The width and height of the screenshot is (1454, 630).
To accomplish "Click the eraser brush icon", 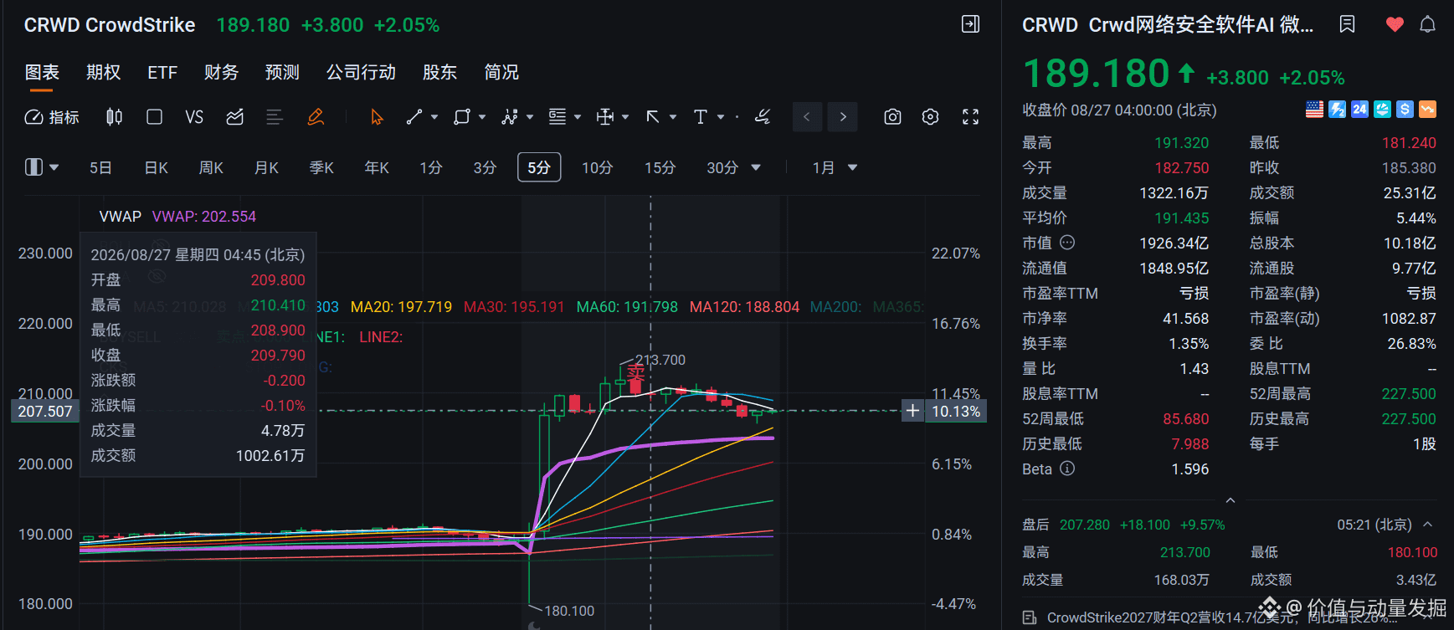I will tap(762, 117).
